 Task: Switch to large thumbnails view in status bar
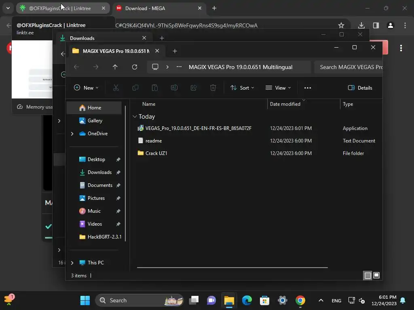376,275
